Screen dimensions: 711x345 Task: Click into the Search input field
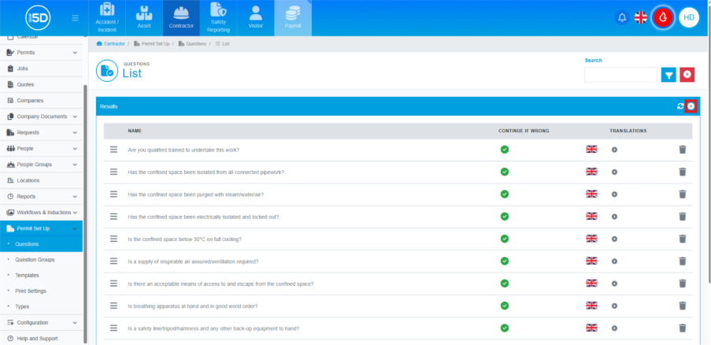click(620, 75)
